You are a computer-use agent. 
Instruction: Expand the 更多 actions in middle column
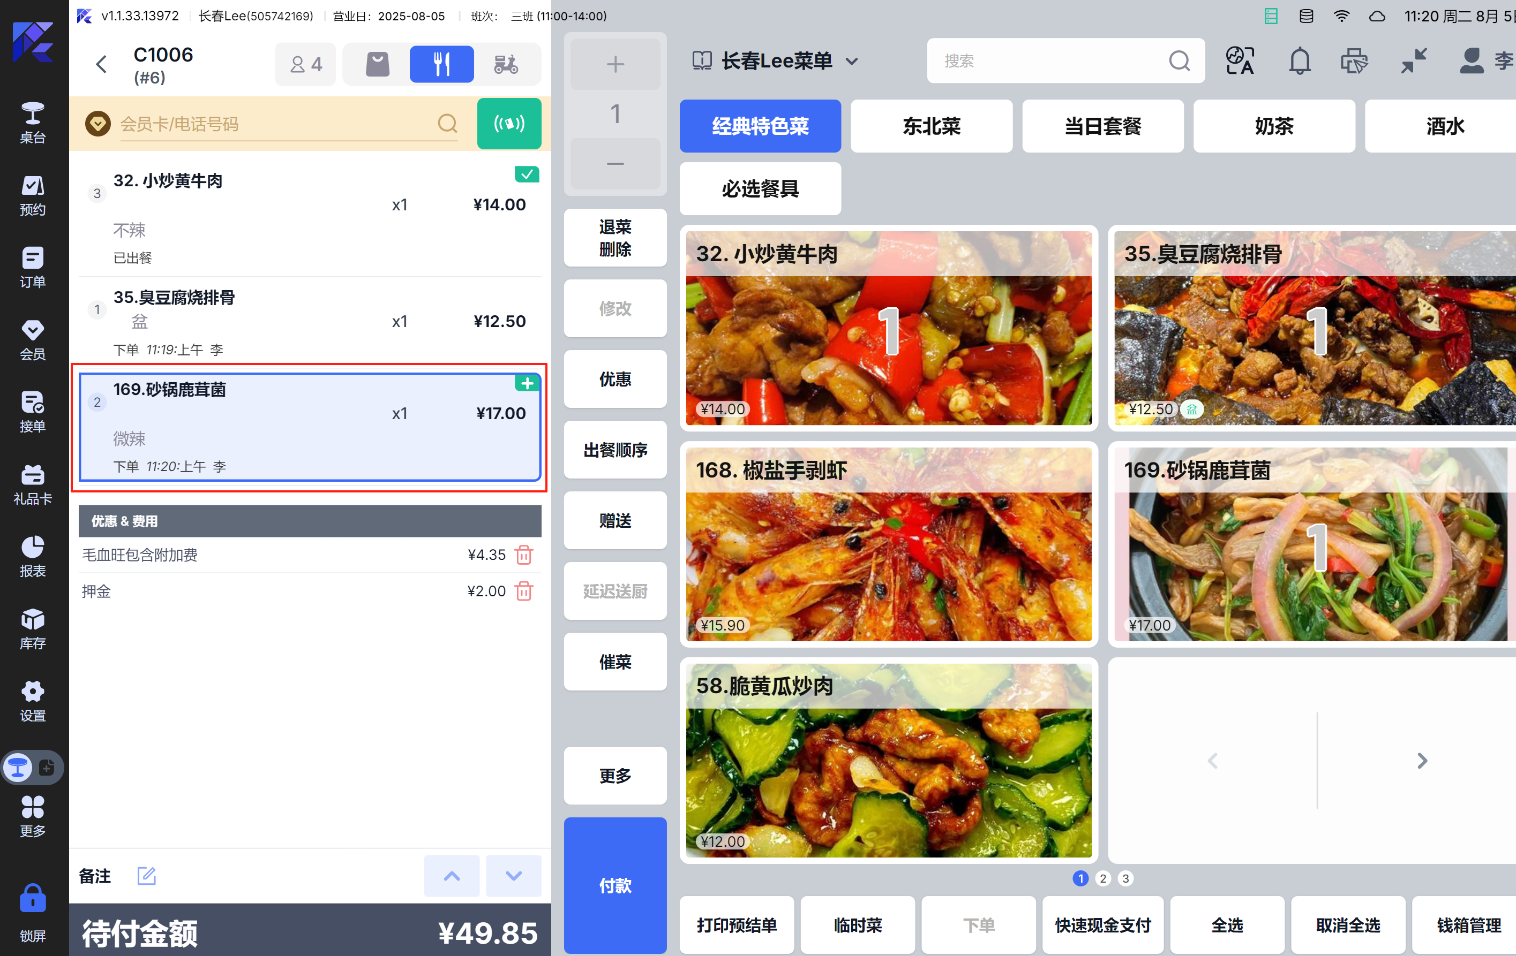[x=615, y=776]
